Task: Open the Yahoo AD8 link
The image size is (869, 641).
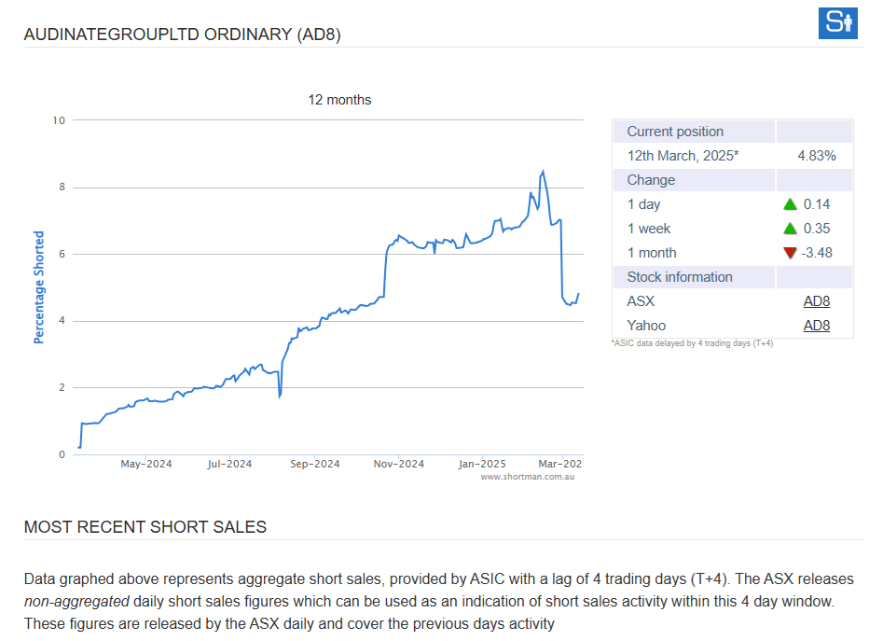Action: 816,326
